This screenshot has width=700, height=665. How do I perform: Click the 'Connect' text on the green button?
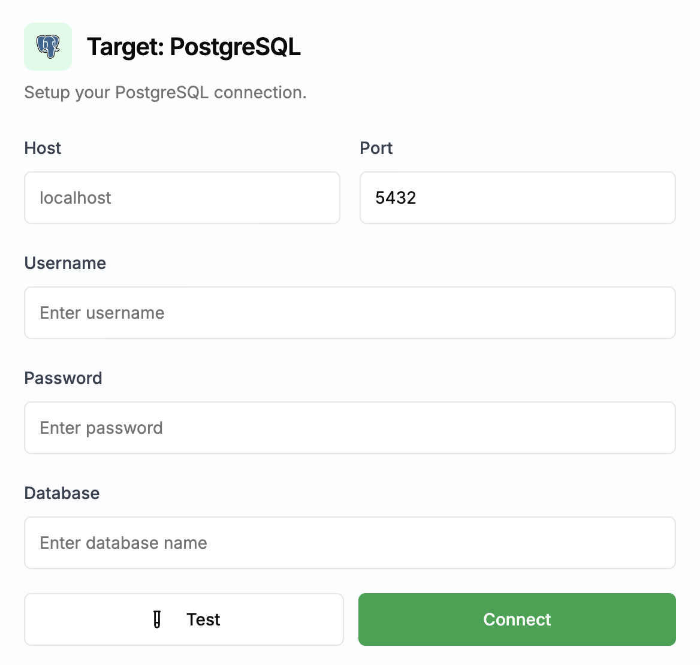point(517,619)
